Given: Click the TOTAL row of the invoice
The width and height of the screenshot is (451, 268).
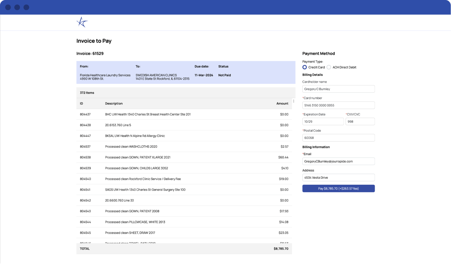Looking at the screenshot, I should click(184, 249).
